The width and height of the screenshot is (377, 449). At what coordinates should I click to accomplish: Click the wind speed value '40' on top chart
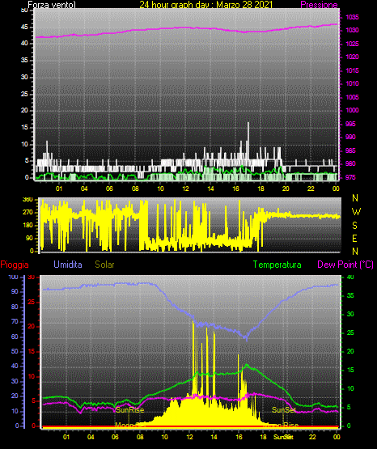[24, 43]
